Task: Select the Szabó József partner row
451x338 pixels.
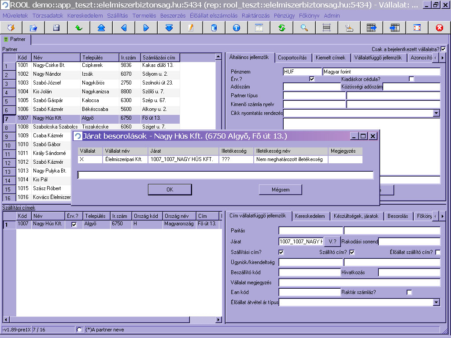Action: (x=47, y=83)
